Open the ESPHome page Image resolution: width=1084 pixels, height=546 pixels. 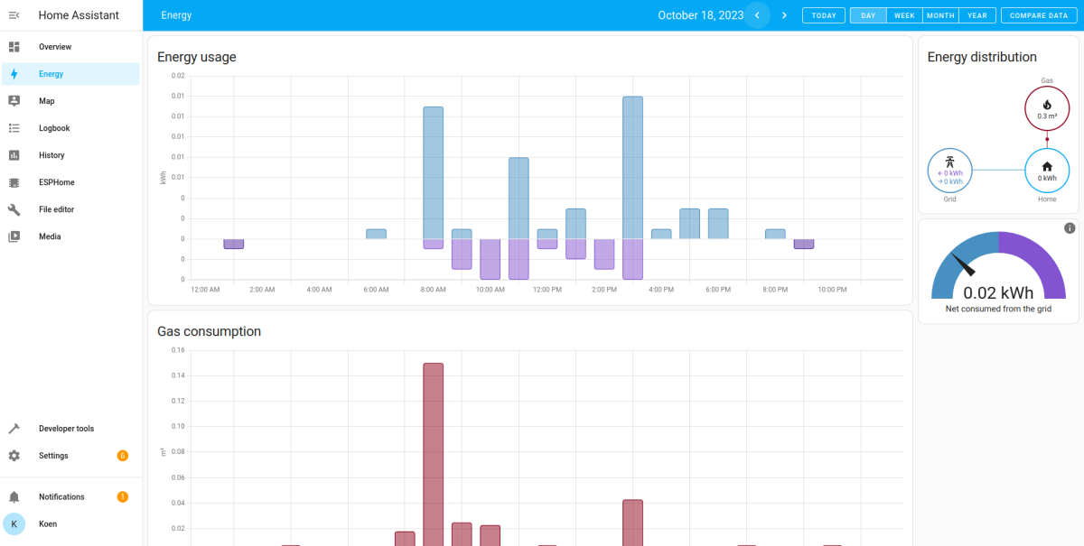71,182
